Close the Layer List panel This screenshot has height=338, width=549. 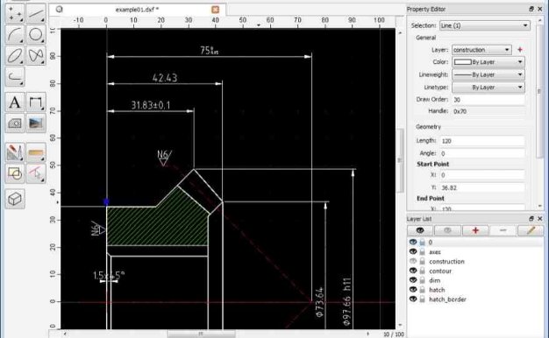click(540, 218)
